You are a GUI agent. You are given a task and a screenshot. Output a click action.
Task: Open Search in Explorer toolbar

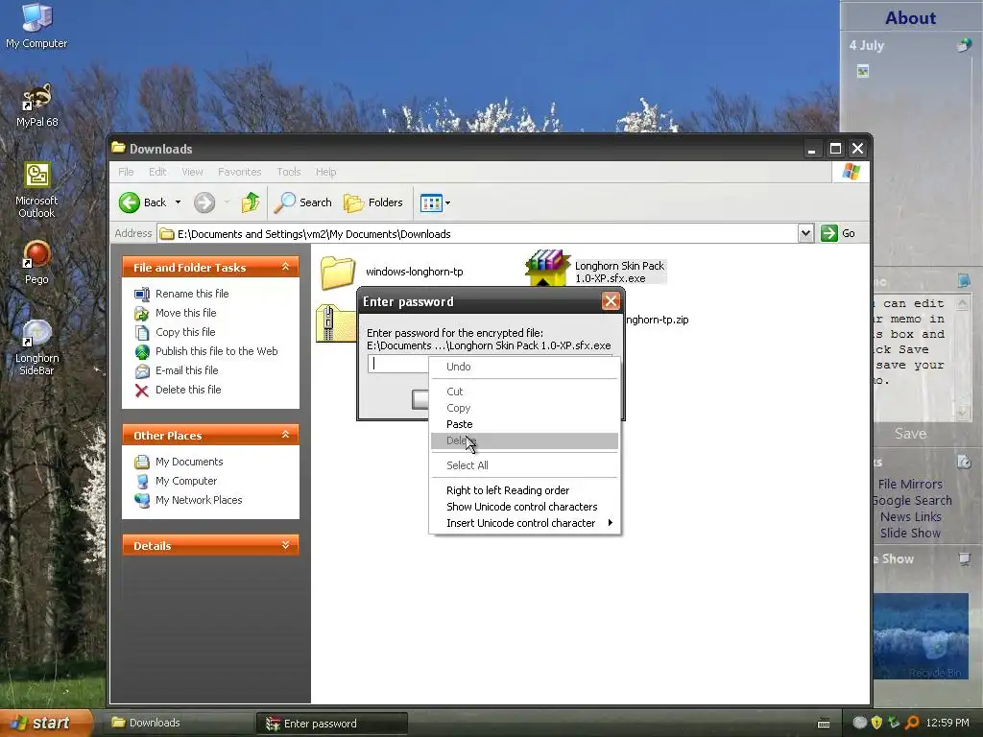(x=303, y=202)
